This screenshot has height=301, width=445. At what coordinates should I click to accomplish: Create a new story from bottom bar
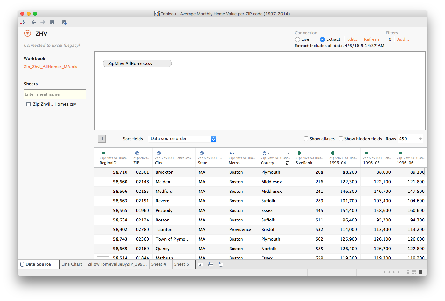tap(221, 264)
